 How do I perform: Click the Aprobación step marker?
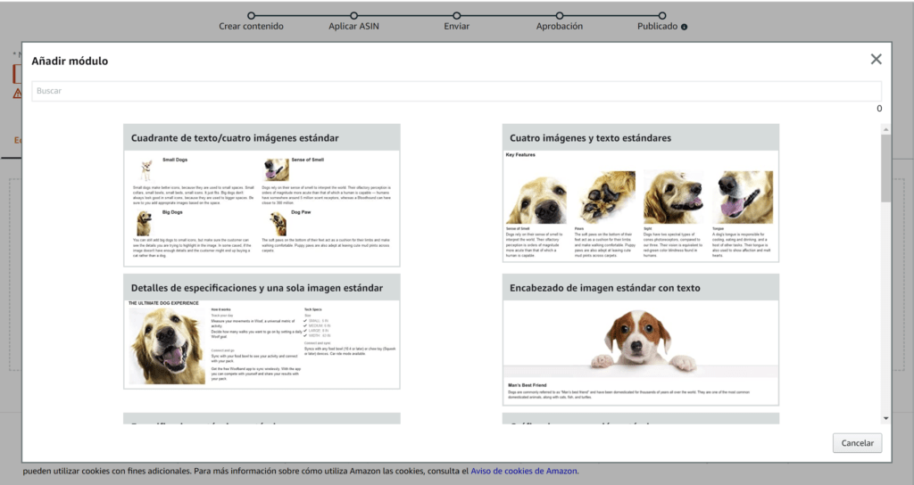[x=559, y=16]
